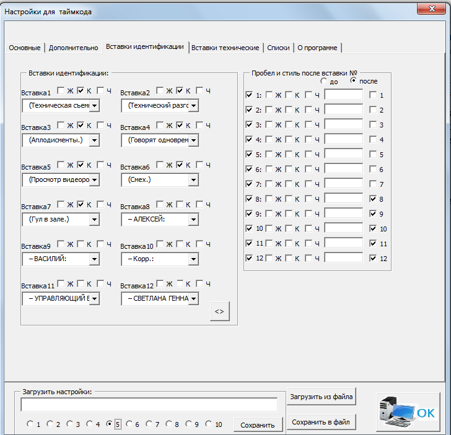
Task: Click the text field in row 1:
Action: (344, 94)
